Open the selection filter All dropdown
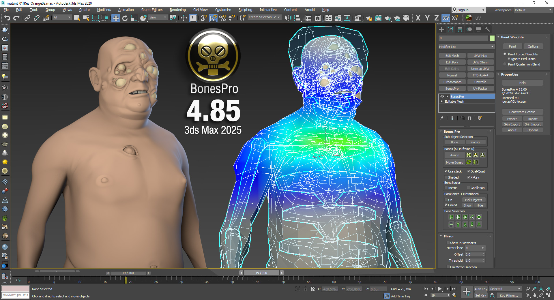 (62, 17)
